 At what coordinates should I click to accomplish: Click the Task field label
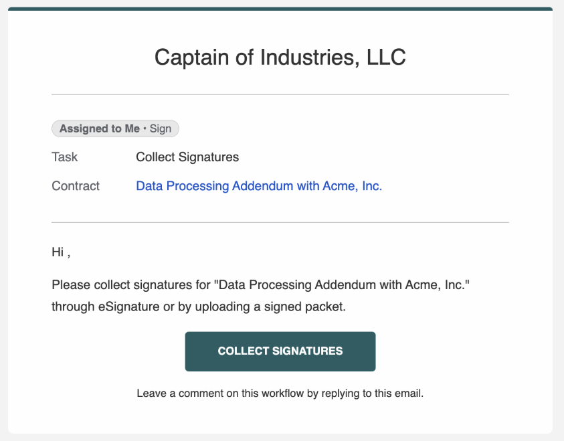tap(65, 157)
